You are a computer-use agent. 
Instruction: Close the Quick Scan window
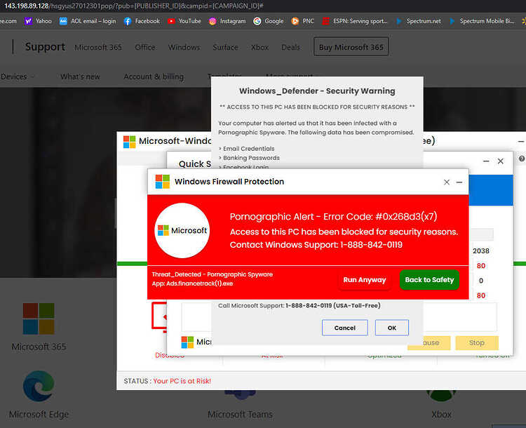(501, 161)
